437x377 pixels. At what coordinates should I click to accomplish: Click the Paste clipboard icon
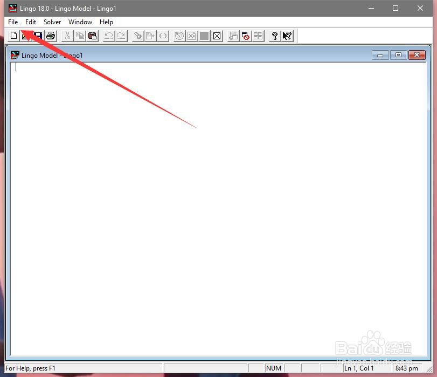coord(92,36)
